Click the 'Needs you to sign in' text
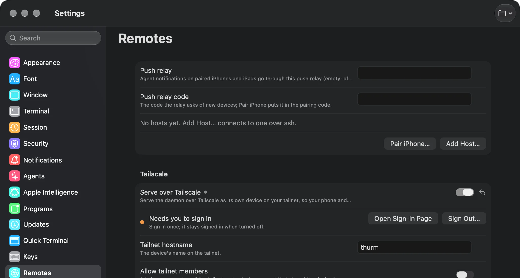The image size is (520, 278). click(180, 219)
